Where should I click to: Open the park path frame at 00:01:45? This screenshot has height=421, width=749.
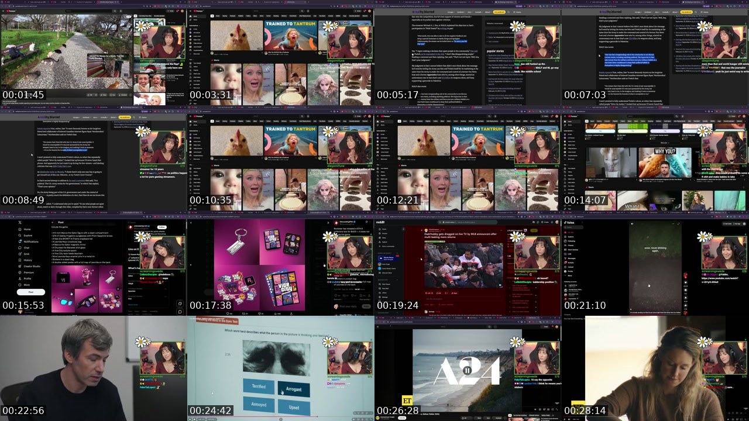(94, 53)
